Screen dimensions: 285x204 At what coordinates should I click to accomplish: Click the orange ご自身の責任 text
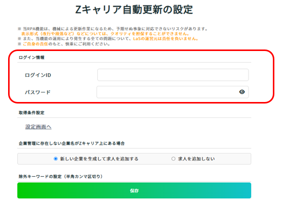[x=35, y=44]
